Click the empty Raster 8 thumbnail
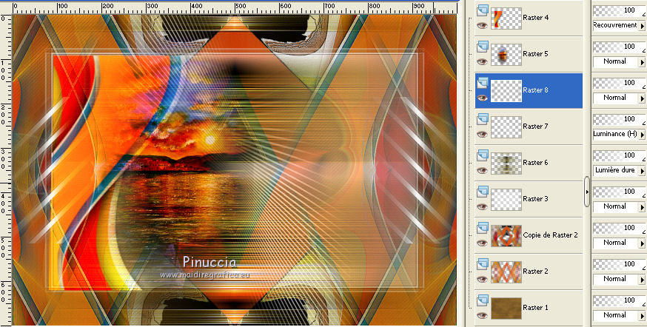The width and height of the screenshot is (647, 327). (x=506, y=91)
